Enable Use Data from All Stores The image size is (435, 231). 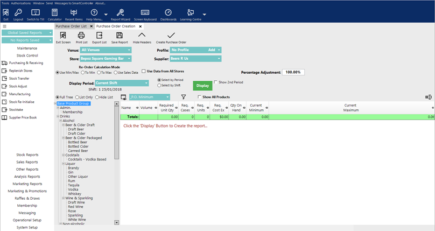click(x=144, y=71)
